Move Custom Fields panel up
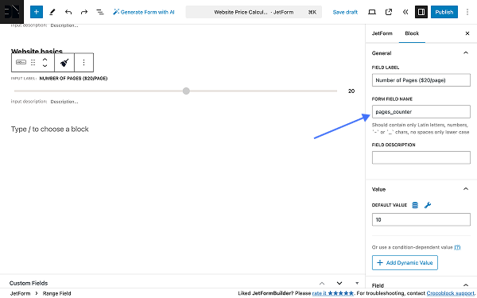Viewport: 477px width, 298px height. pyautogui.click(x=322, y=283)
